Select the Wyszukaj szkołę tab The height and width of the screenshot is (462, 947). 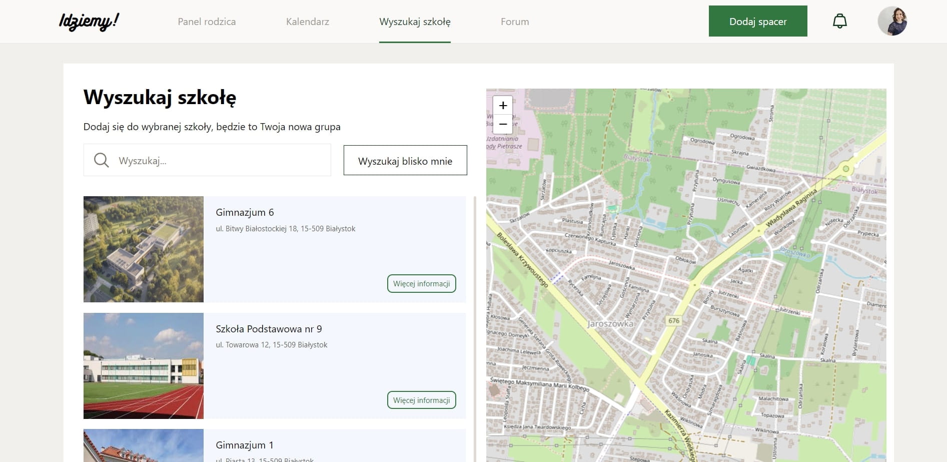[415, 22]
